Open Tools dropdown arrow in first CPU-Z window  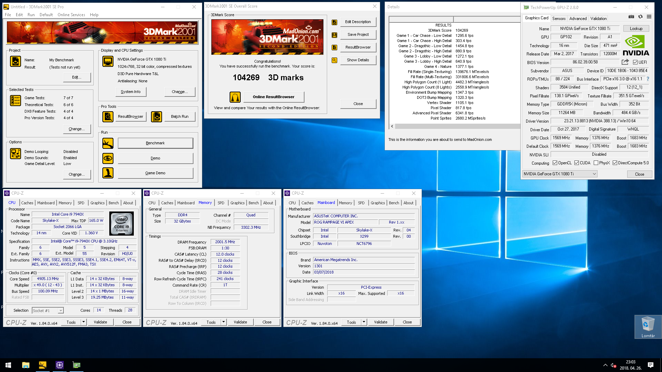[83, 322]
